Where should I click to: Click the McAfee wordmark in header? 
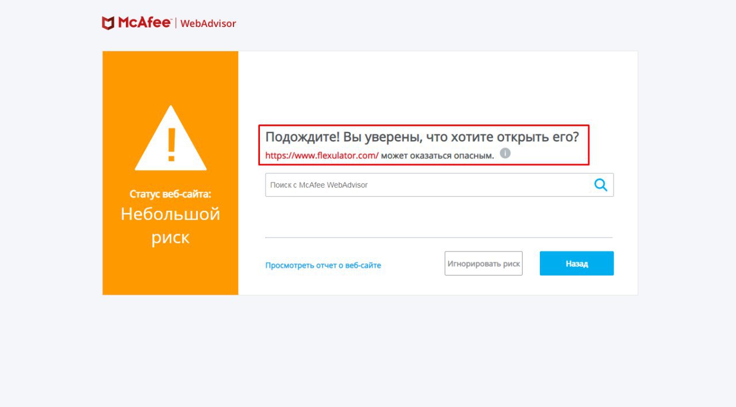(x=144, y=23)
